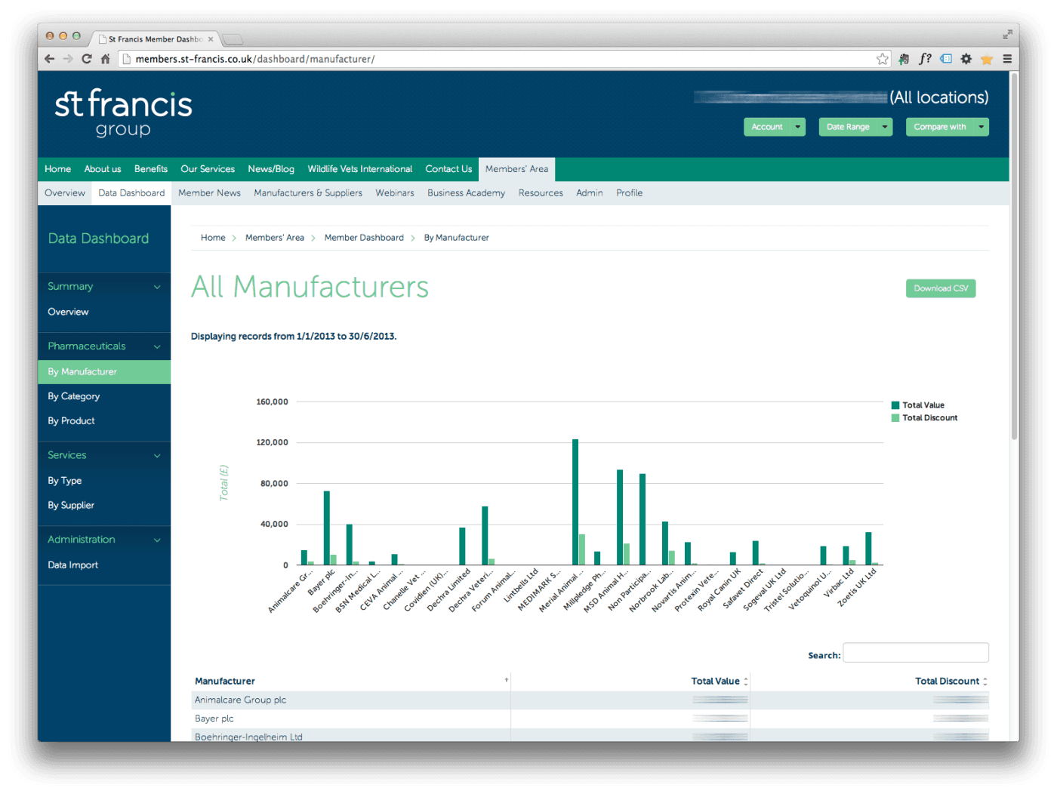The height and width of the screenshot is (794, 1057).
Task: Open Wildlife Vets International menu item
Action: (360, 169)
